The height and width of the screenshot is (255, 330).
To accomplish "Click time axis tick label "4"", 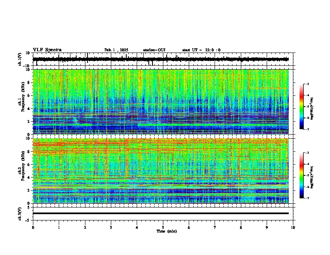I will (x=137, y=227).
